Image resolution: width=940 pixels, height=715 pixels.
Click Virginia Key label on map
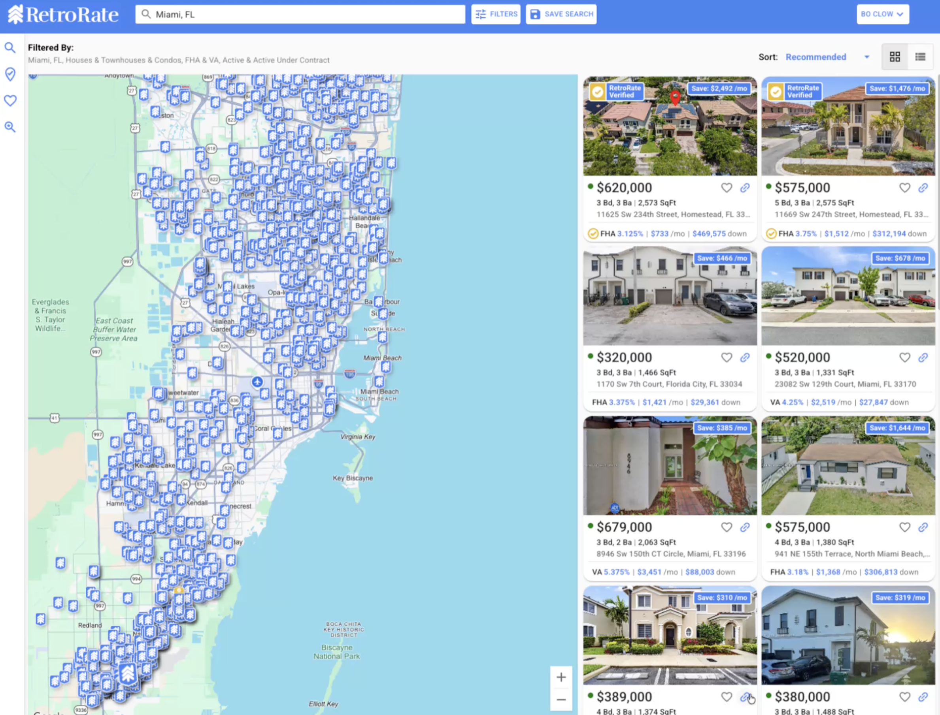coord(358,437)
